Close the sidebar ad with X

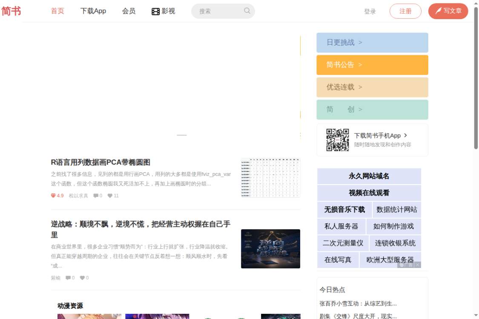pos(418,265)
